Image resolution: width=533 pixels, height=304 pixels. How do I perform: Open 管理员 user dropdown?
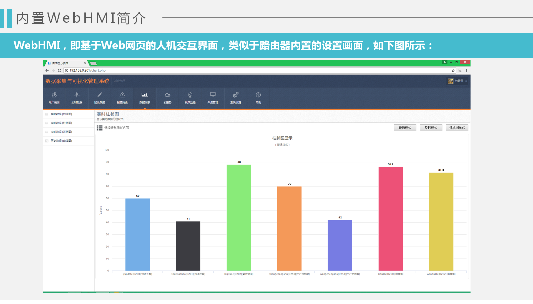(x=457, y=81)
